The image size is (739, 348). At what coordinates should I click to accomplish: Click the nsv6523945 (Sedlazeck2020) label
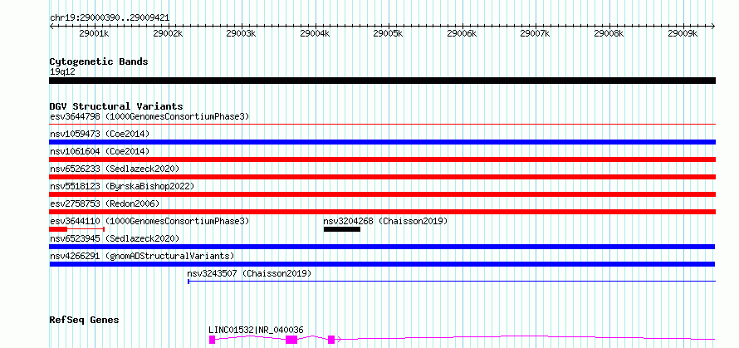115,238
